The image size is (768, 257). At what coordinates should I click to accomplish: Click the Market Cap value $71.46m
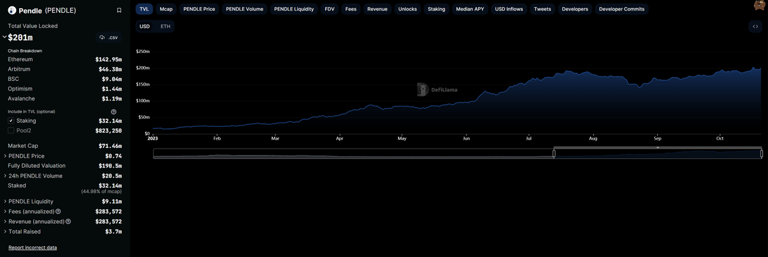point(111,146)
